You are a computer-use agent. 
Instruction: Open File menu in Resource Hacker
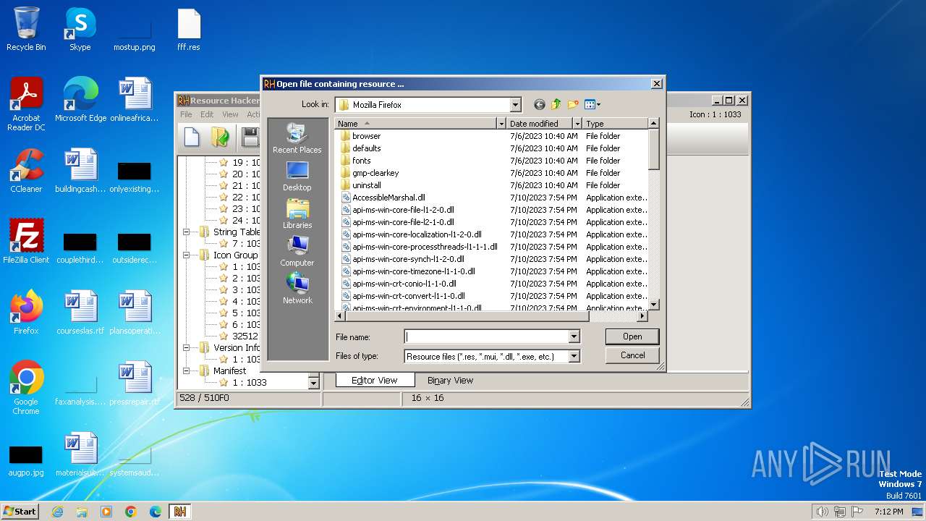pyautogui.click(x=186, y=114)
